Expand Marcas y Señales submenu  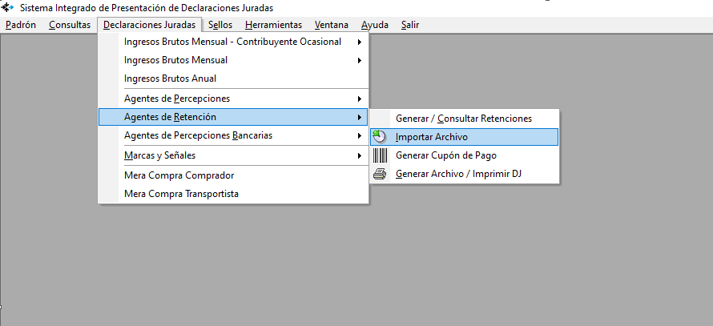point(359,155)
